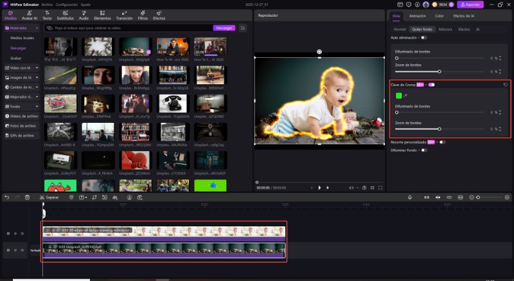Image resolution: width=514 pixels, height=281 pixels.
Task: Expand the Imagen de IA category
Action: pyautogui.click(x=37, y=78)
